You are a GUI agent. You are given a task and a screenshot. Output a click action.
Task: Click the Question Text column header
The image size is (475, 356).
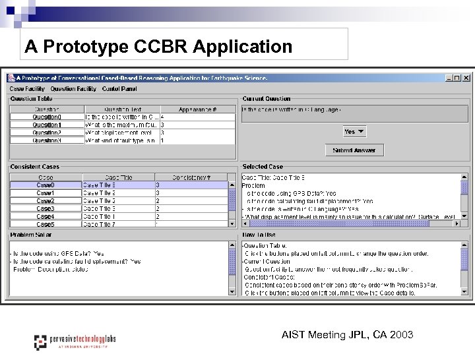coord(123,109)
